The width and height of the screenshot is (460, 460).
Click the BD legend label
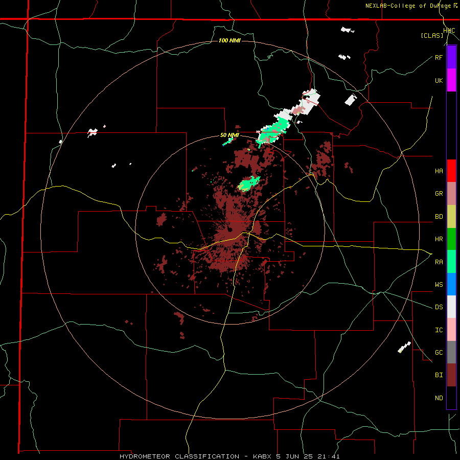coord(439,217)
